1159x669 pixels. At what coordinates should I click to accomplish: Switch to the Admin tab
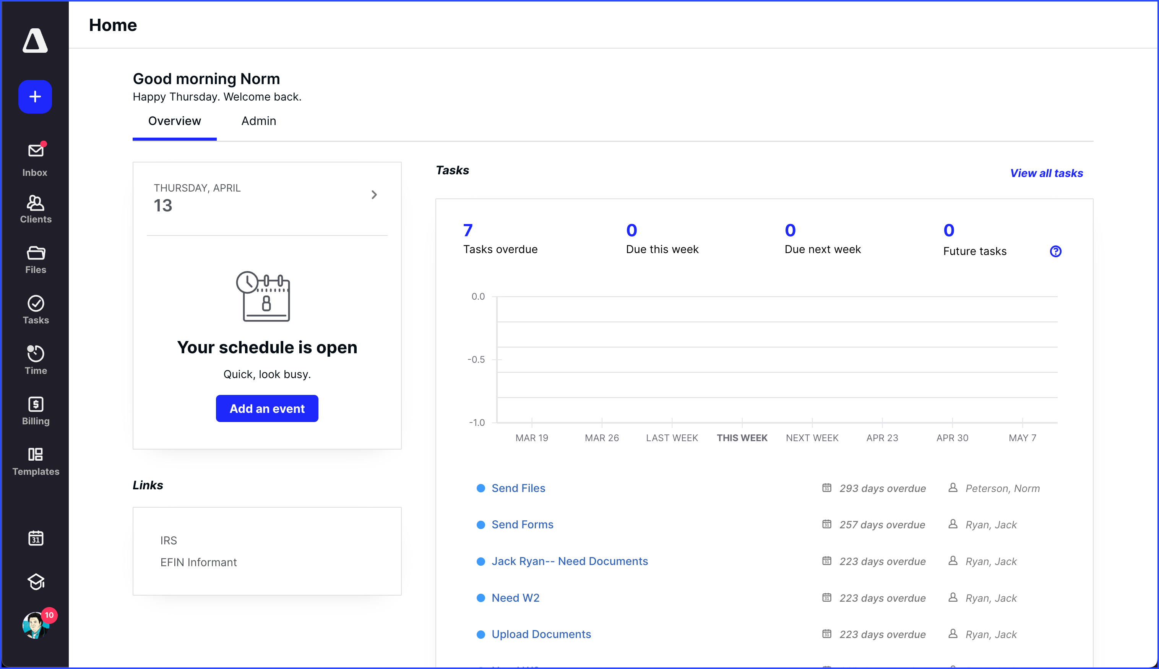pyautogui.click(x=258, y=121)
